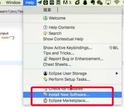
Task: Open the Window menu in the menu bar
Action: pyautogui.click(x=13, y=3)
